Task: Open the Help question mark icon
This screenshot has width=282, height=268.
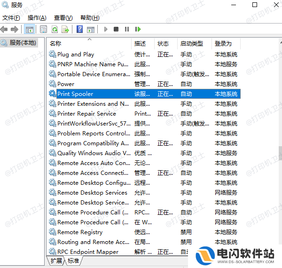Action: pyautogui.click(x=80, y=29)
